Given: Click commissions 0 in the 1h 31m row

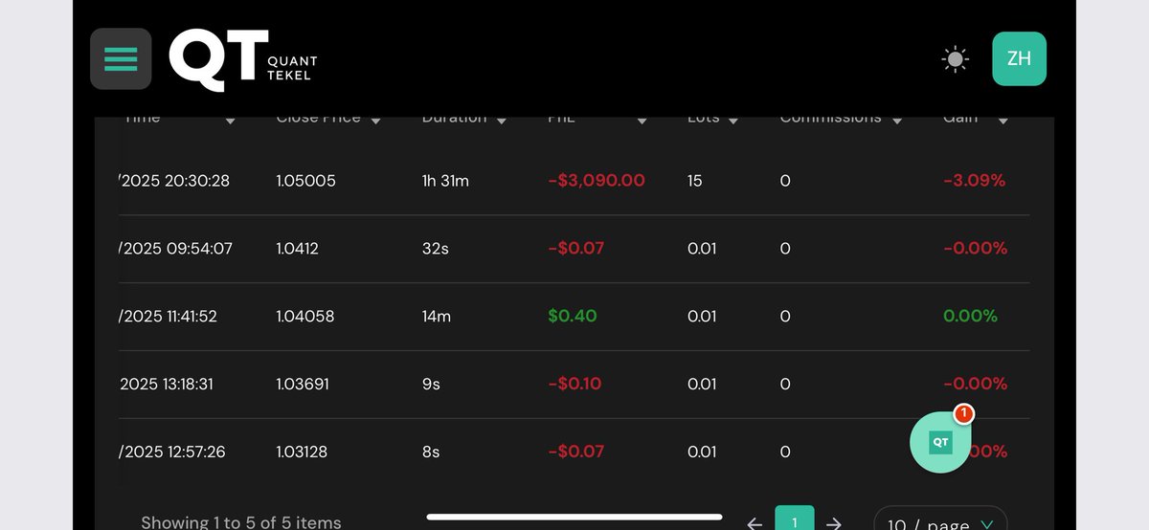Looking at the screenshot, I should coord(785,180).
